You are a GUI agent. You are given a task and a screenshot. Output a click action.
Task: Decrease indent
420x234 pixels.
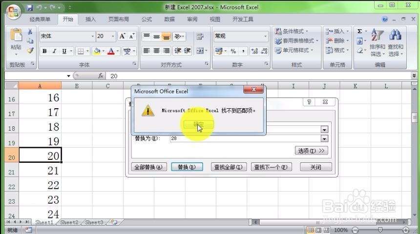pyautogui.click(x=178, y=51)
